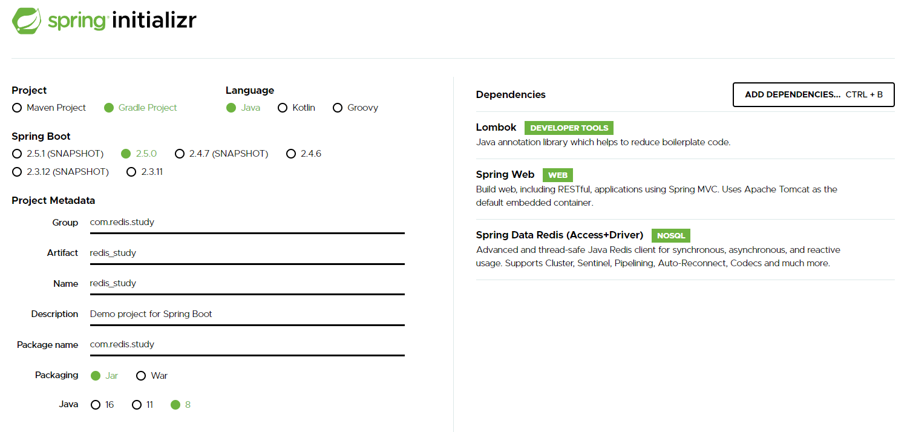Click the Spring Initializr leaf logo
The image size is (910, 432).
[27, 21]
